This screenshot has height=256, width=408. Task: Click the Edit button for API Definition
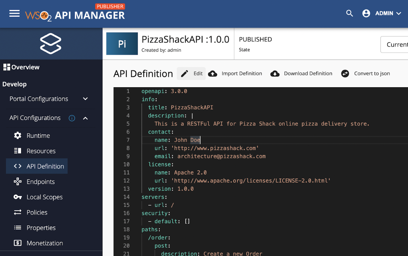[x=191, y=73]
